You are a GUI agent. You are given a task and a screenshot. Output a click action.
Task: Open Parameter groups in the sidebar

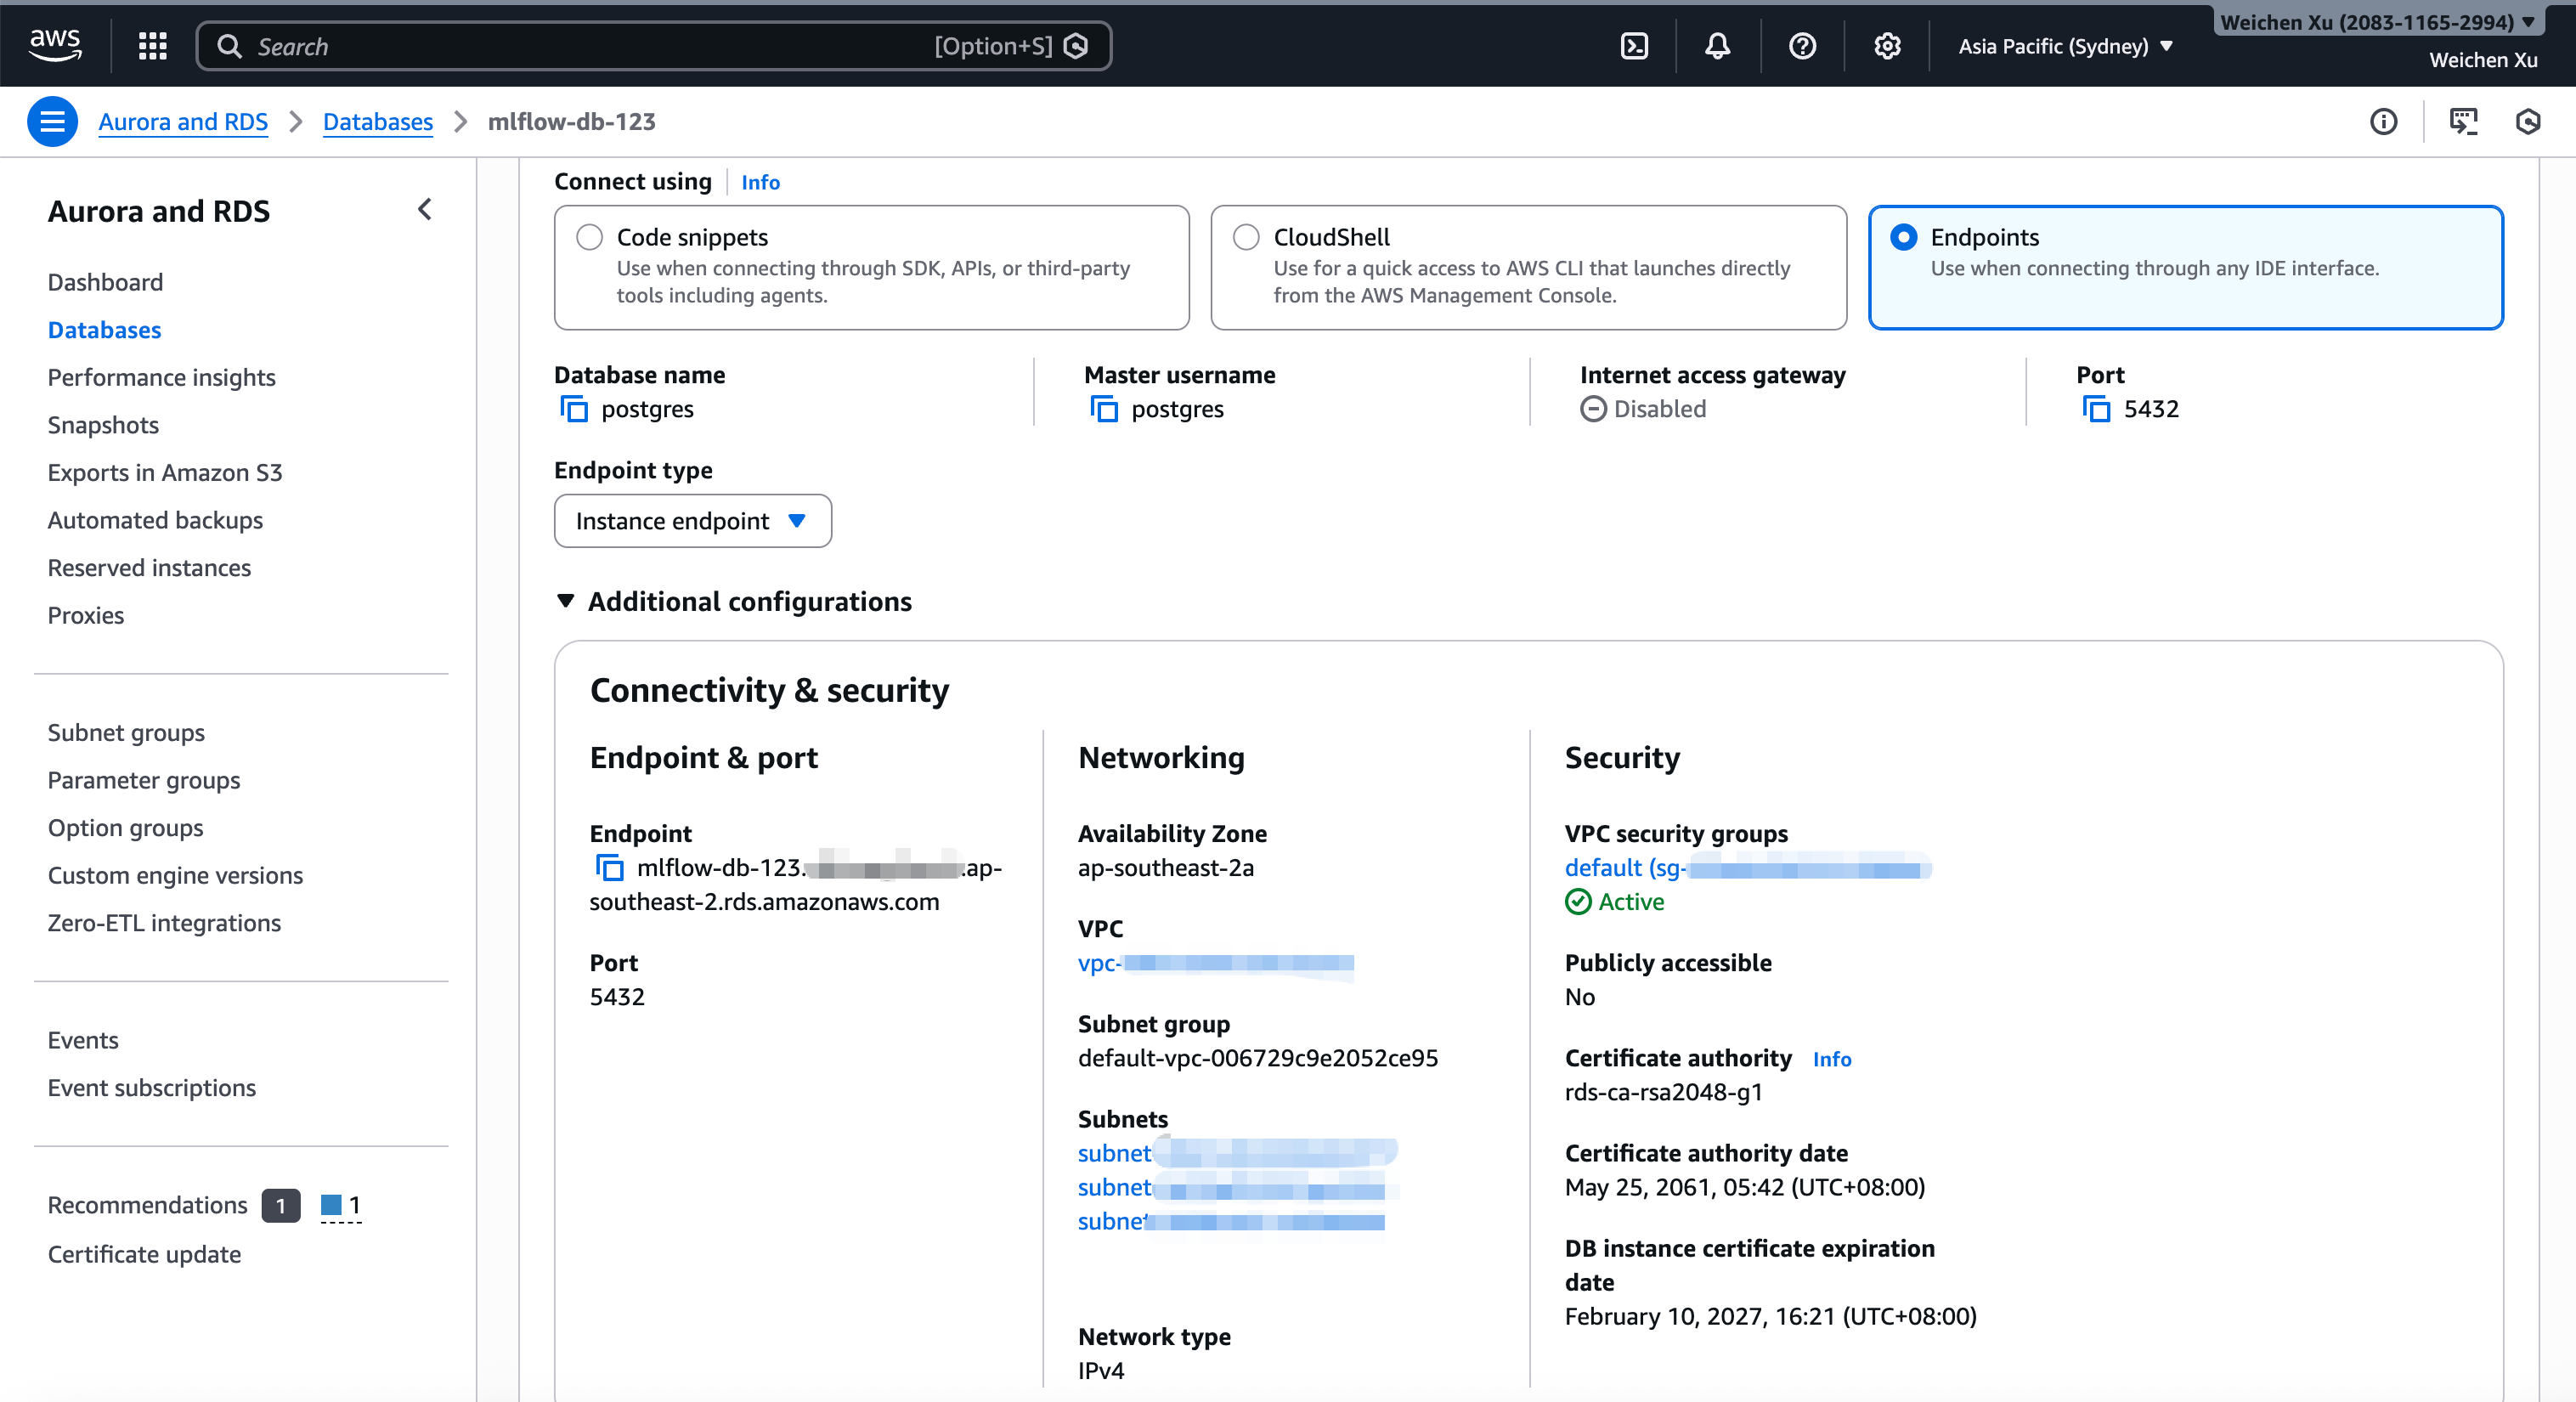coord(143,780)
